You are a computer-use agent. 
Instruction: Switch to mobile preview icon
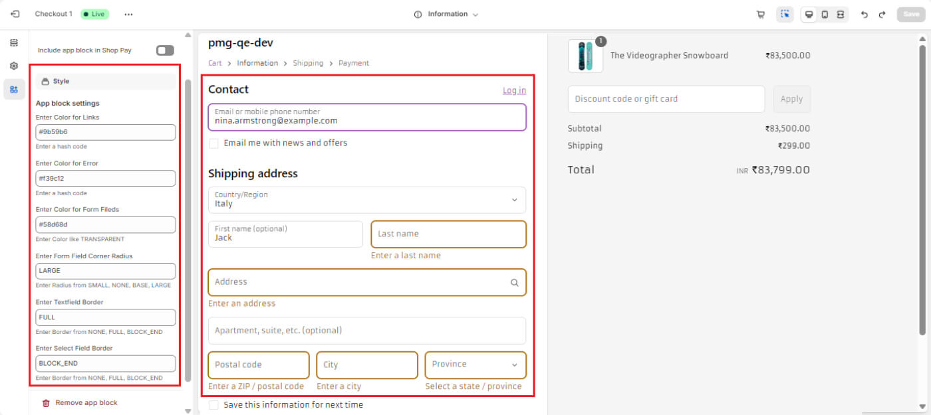coord(825,15)
